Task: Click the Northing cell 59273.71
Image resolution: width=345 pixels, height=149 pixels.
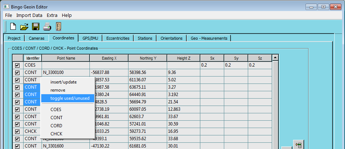Action: point(148,131)
